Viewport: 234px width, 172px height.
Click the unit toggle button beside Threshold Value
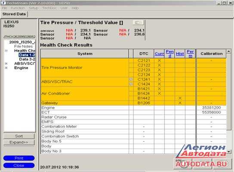[x=138, y=22]
